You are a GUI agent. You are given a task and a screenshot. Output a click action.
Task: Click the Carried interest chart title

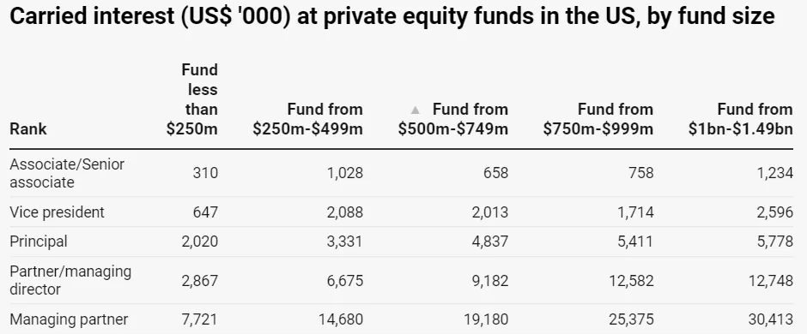click(x=392, y=17)
